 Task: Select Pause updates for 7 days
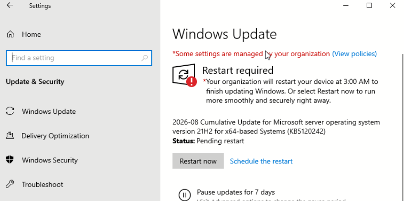(236, 192)
